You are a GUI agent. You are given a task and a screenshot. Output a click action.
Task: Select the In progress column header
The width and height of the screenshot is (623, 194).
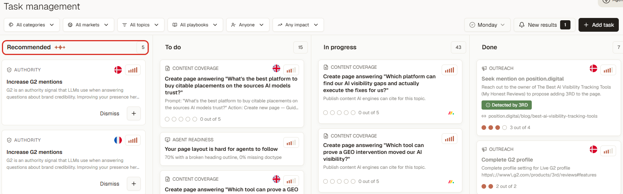[x=340, y=47]
